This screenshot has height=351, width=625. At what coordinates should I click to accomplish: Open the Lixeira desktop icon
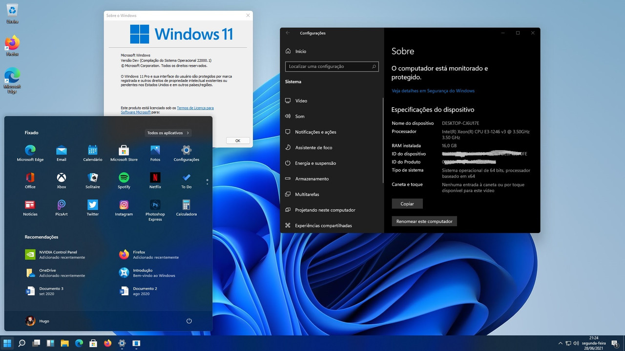12,14
